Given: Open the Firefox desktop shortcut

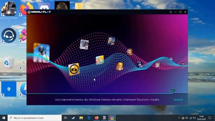Looking at the screenshot, I should coord(26,9).
